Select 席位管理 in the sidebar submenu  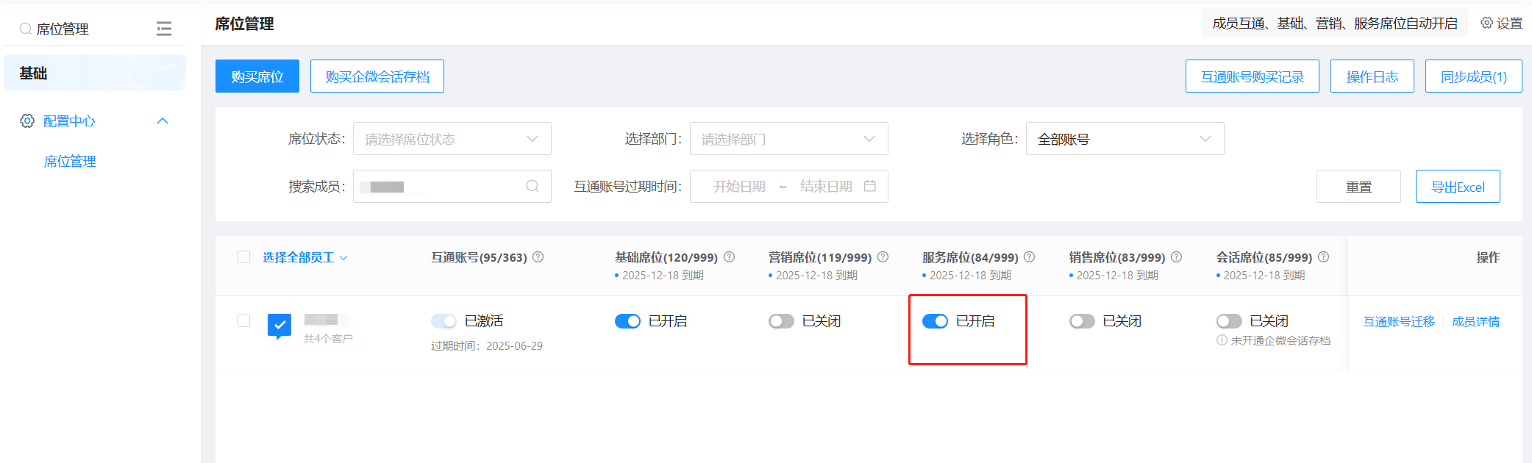[x=70, y=162]
